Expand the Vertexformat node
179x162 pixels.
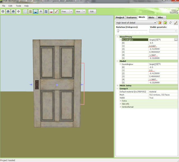(121, 107)
